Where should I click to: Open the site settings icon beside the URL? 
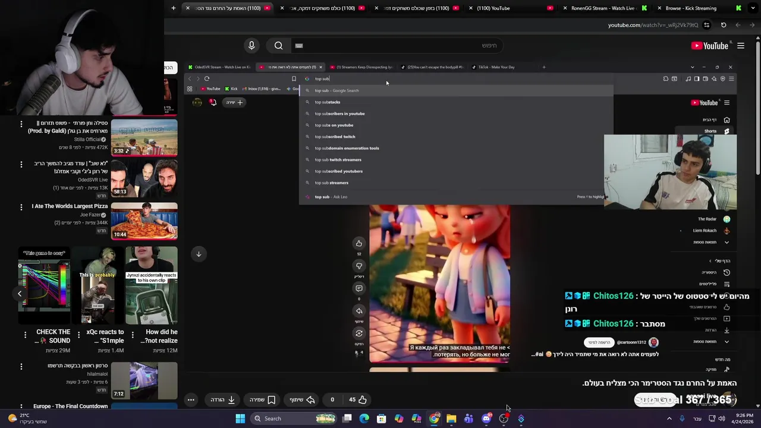[706, 25]
